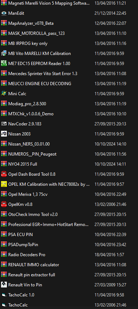The image size is (138, 309).
Task: Click the ME7 EDC15 EEPROM Reader icon
Action: coord(4,64)
